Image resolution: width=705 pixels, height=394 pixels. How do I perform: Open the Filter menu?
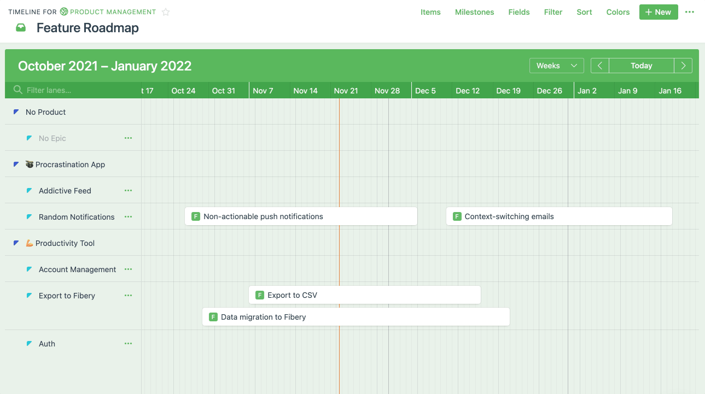pyautogui.click(x=553, y=12)
